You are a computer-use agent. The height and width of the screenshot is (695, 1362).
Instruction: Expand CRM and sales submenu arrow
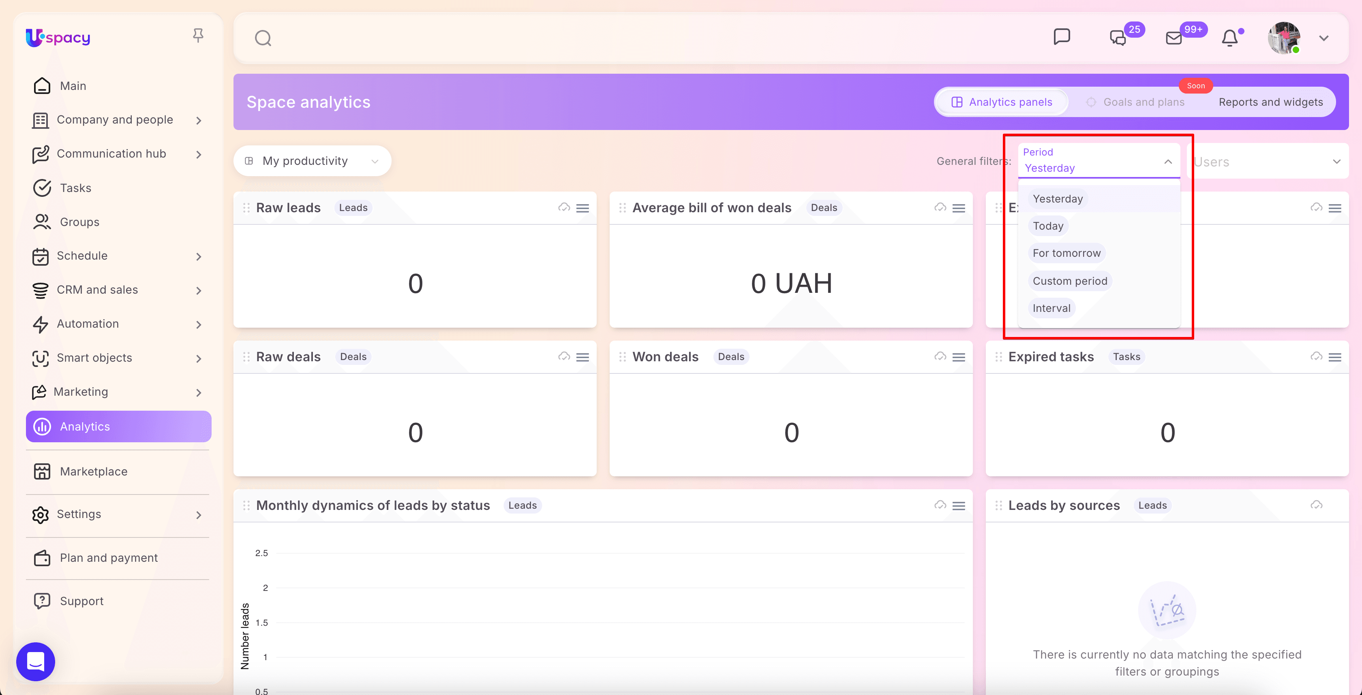pos(199,290)
